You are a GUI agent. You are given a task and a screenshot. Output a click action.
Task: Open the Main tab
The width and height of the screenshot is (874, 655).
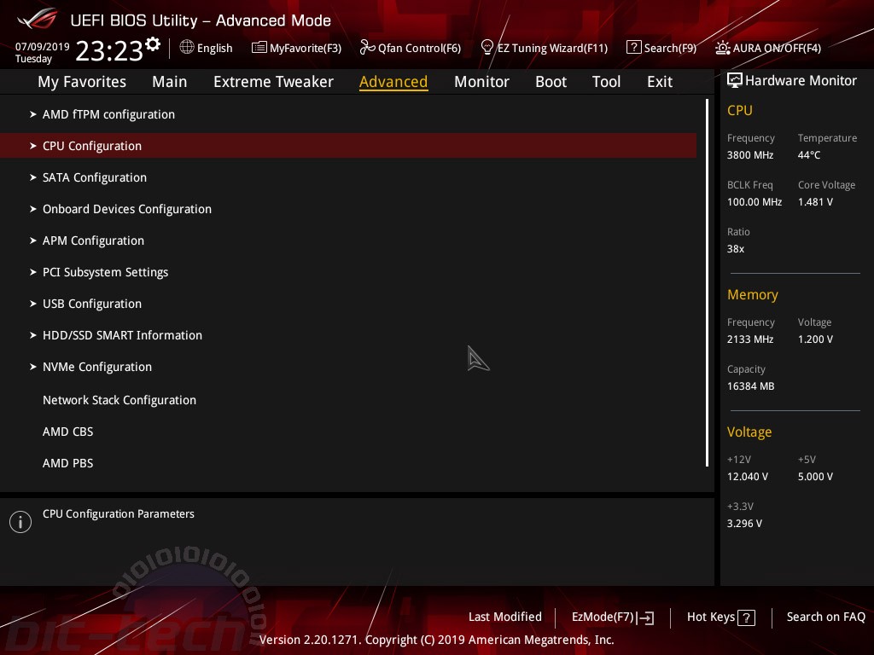[x=170, y=82]
